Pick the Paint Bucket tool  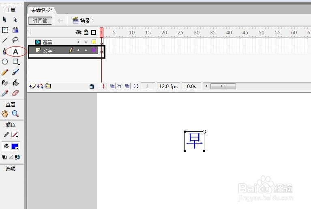pos(15,82)
